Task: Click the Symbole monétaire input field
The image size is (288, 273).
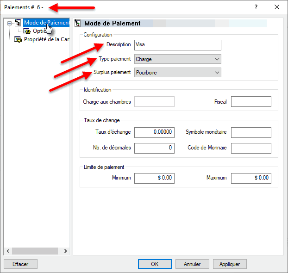Action: coord(250,132)
